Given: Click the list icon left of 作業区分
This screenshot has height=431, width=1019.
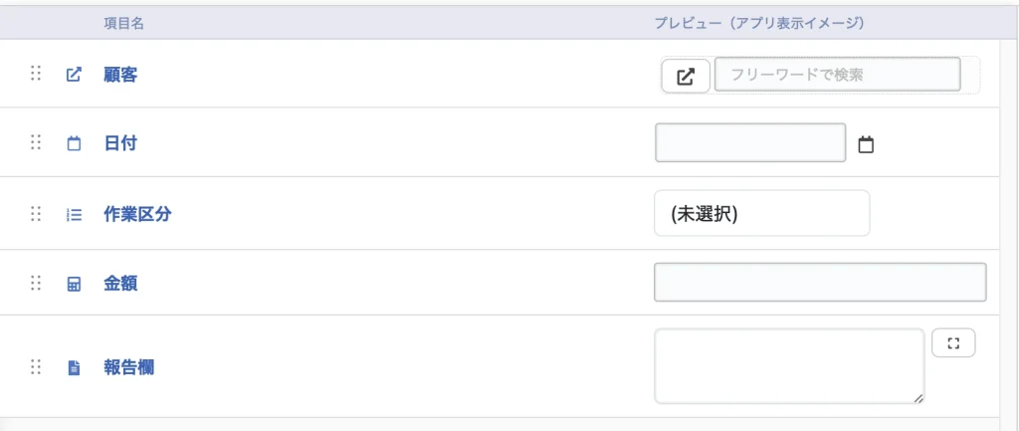Looking at the screenshot, I should point(73,214).
